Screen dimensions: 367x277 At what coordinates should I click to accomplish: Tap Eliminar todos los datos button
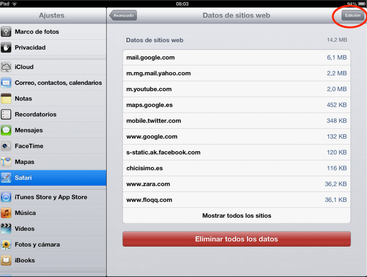(237, 239)
